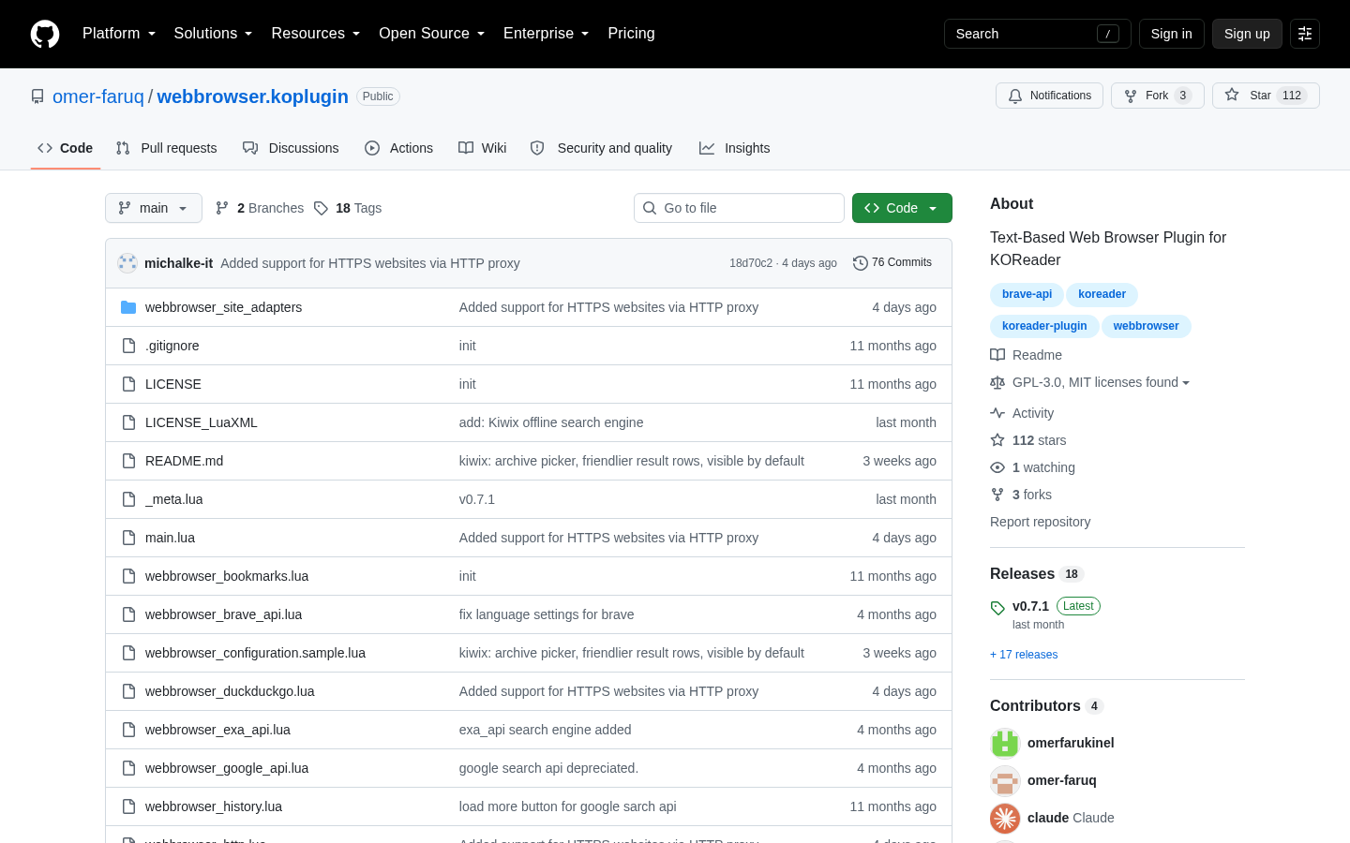Open the main branch selector
The image size is (1350, 843).
point(154,208)
